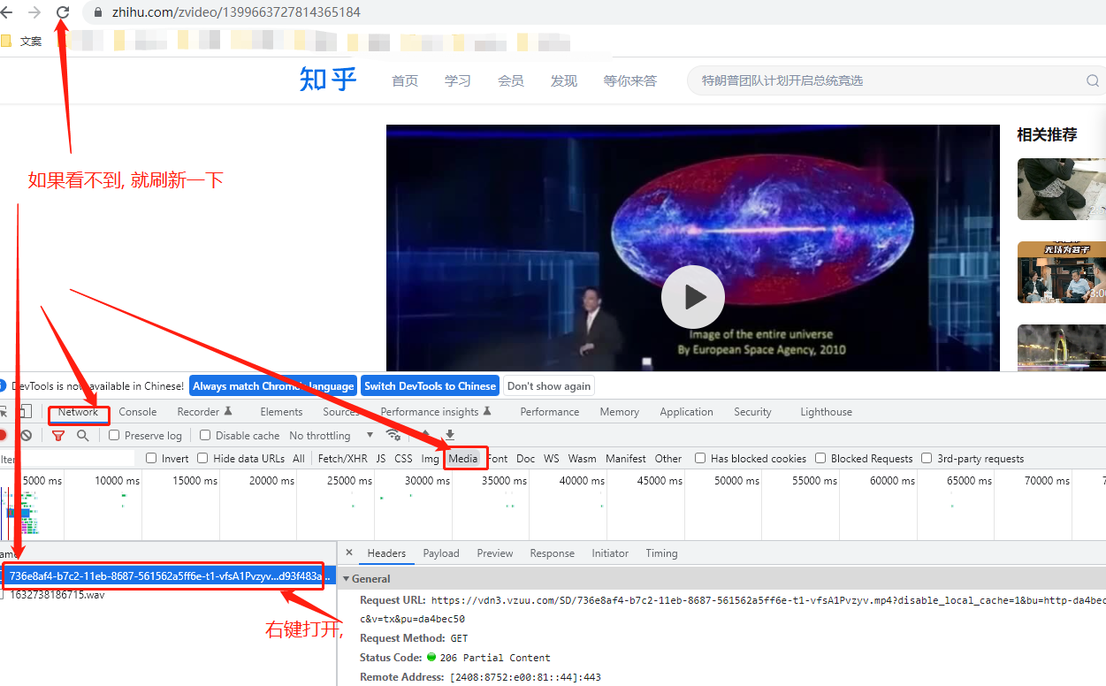Open network search with the magnifier icon
This screenshot has height=686, width=1106.
pos(82,435)
